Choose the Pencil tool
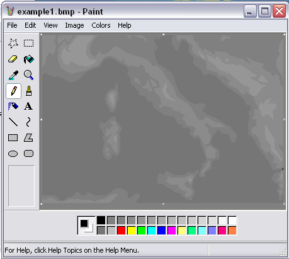Screen dimensions: 289x259 13,91
